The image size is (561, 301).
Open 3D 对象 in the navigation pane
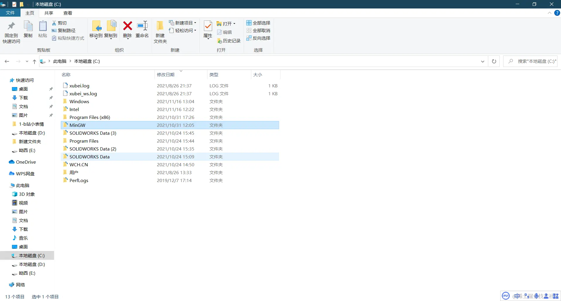23,194
